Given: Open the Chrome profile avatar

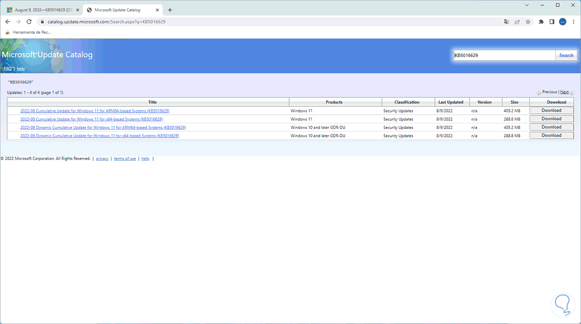Looking at the screenshot, I should tap(563, 22).
